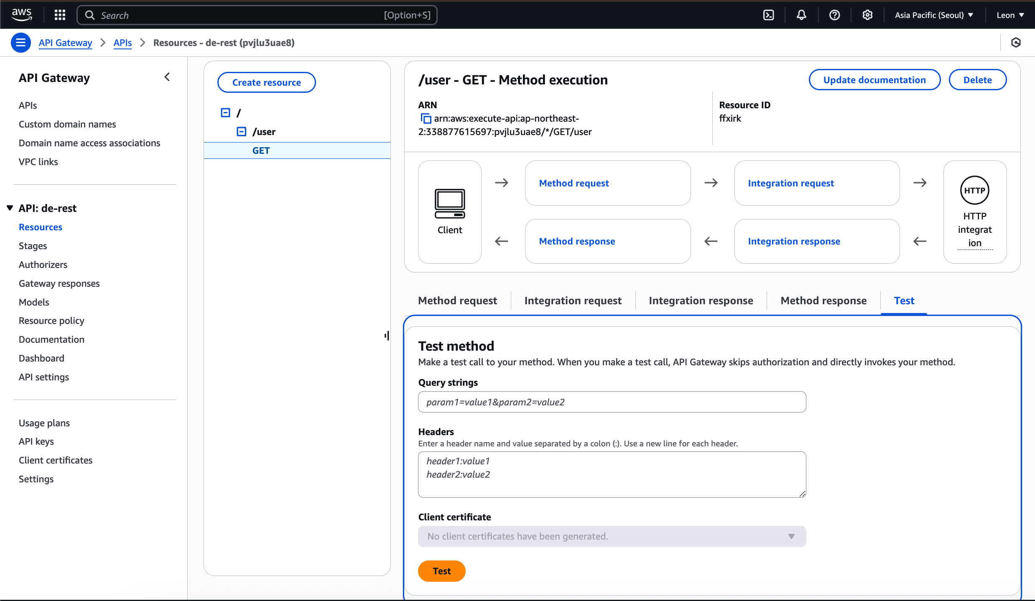
Task: Collapse the API: de-rest section
Action: click(10, 208)
